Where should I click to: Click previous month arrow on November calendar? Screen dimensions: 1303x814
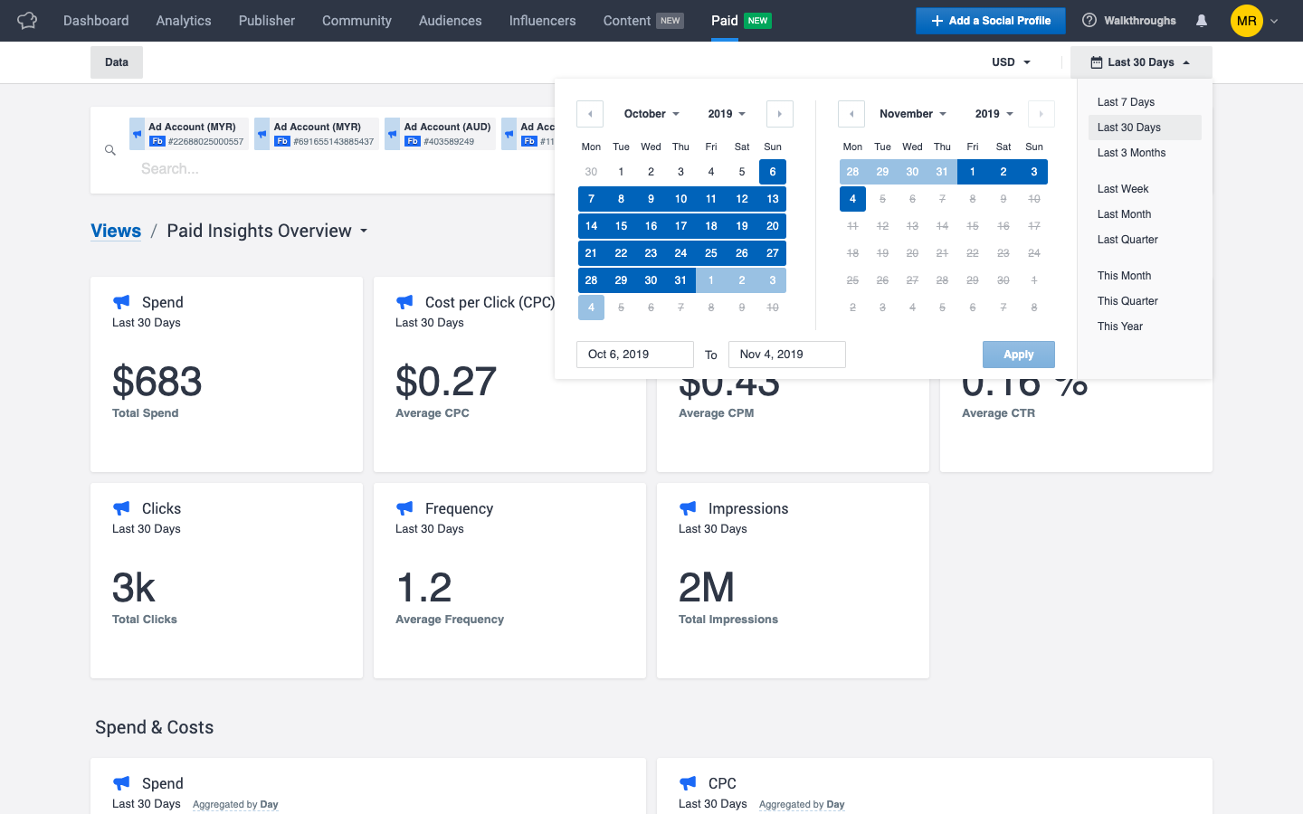(x=851, y=114)
